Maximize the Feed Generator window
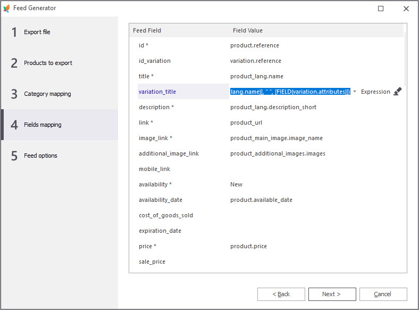Viewport: 419px width, 310px height. [381, 8]
